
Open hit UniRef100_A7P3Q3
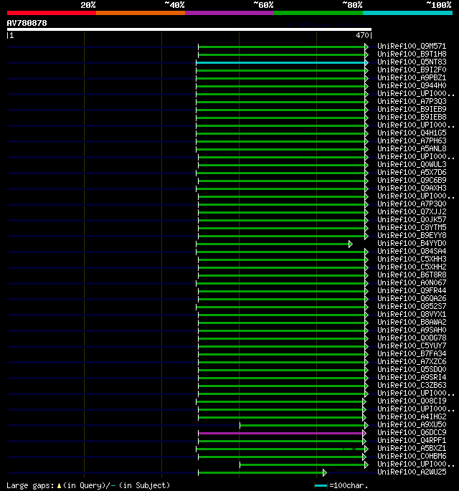coord(412,102)
